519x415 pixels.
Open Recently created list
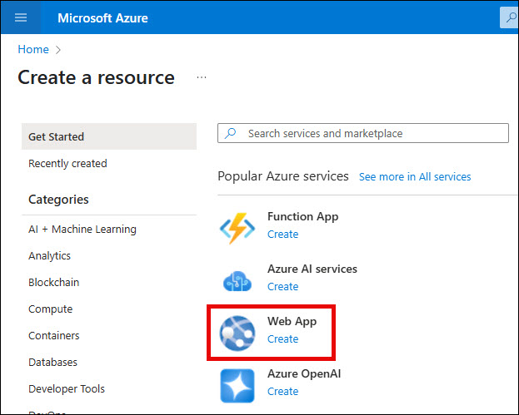click(67, 163)
